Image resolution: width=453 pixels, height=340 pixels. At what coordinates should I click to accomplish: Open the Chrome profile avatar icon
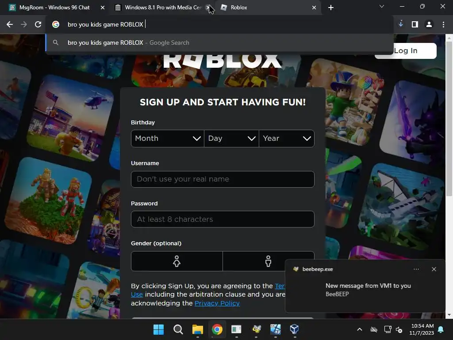pyautogui.click(x=429, y=25)
